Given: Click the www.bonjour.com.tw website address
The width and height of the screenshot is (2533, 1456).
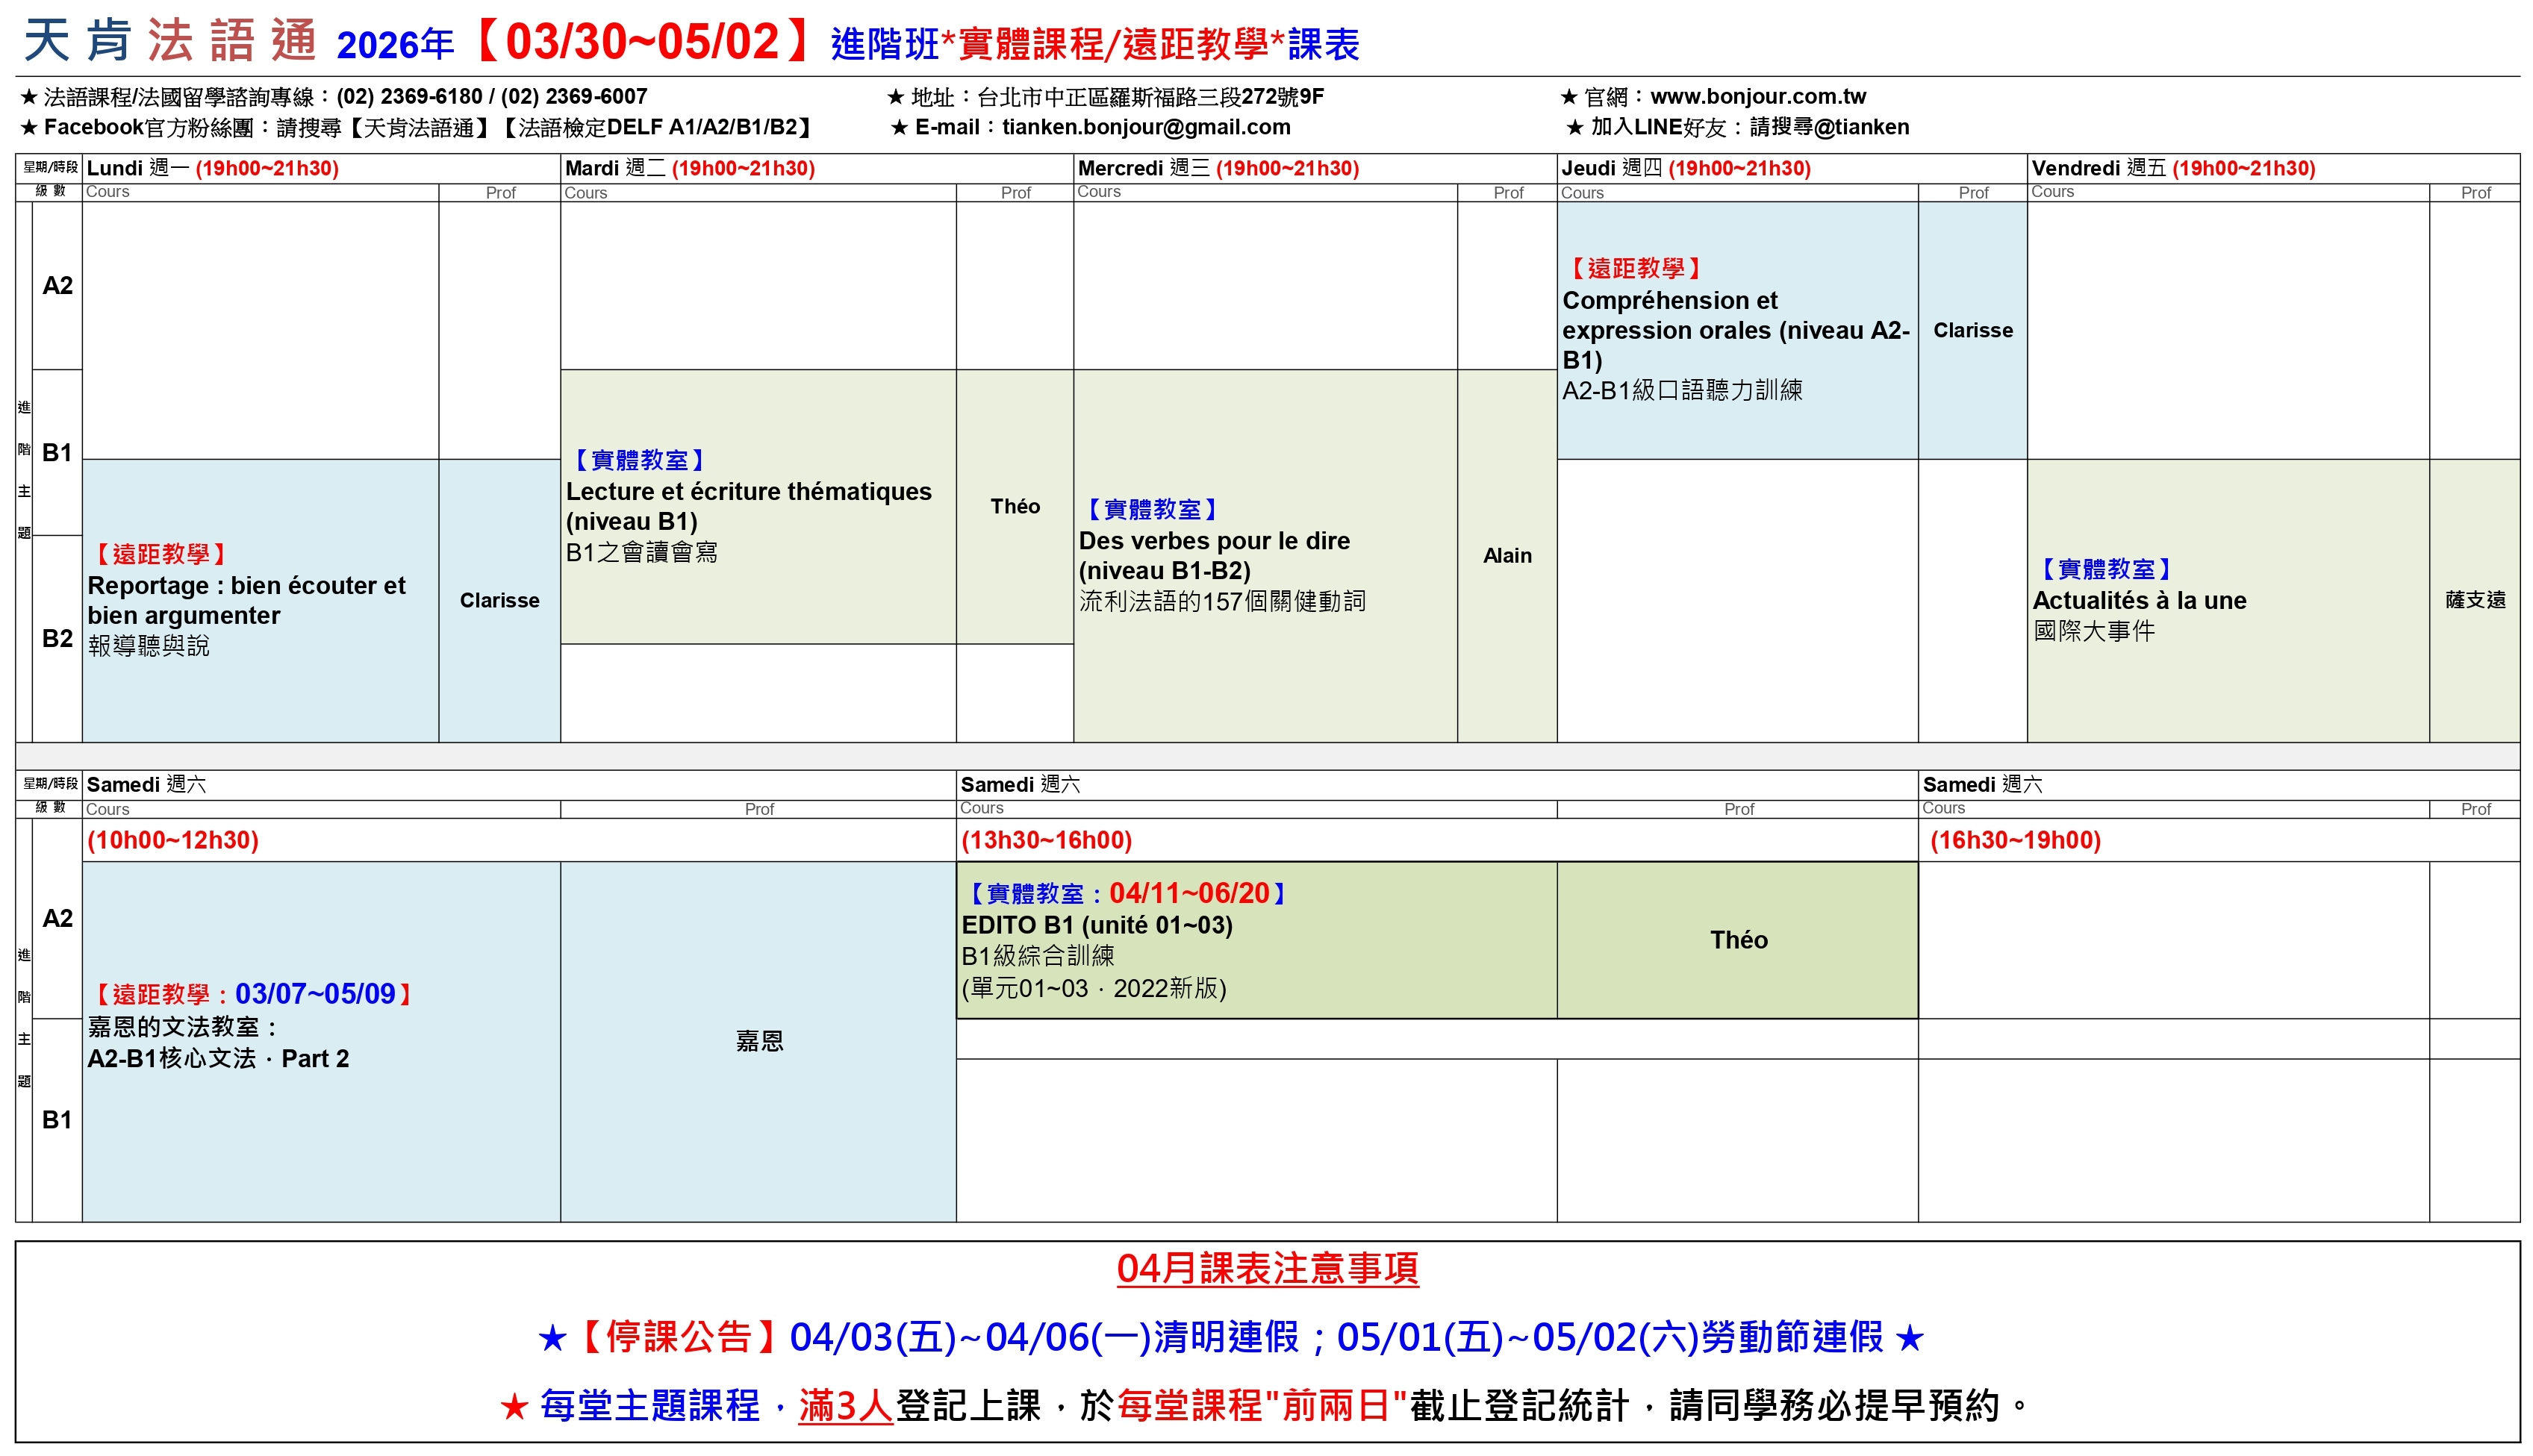Looking at the screenshot, I should pos(1757,97).
